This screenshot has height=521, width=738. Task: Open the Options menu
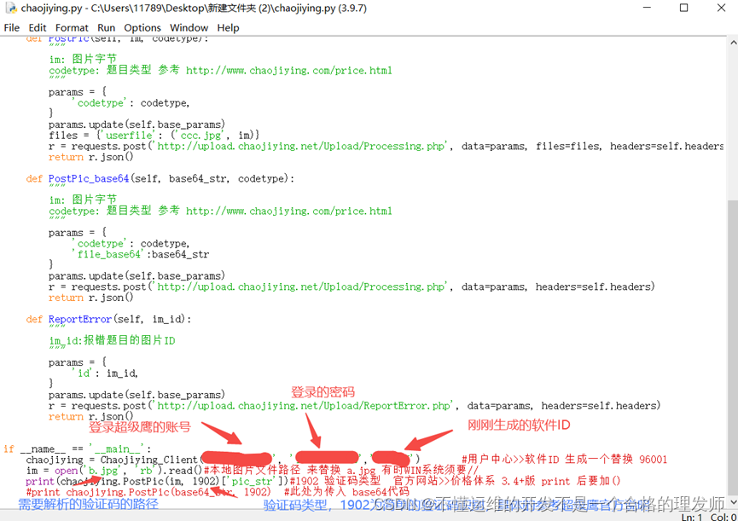pyautogui.click(x=142, y=28)
